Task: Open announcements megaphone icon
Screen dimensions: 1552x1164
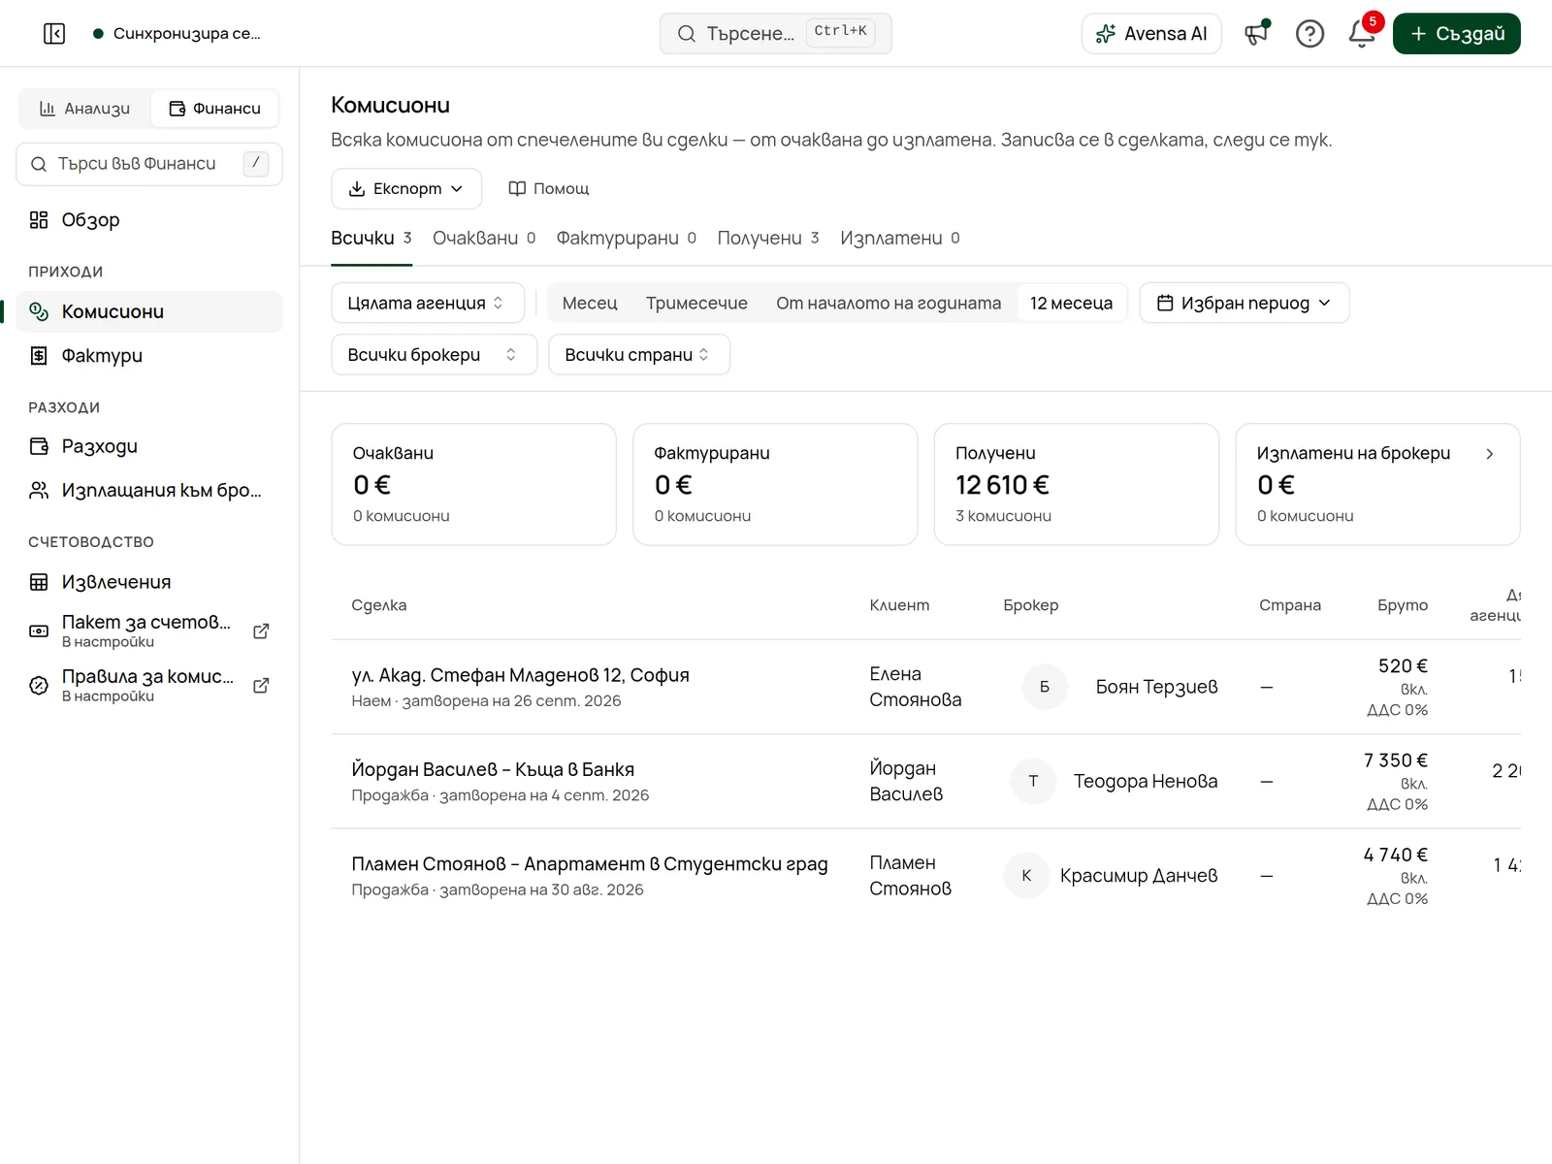Action: coord(1257,34)
